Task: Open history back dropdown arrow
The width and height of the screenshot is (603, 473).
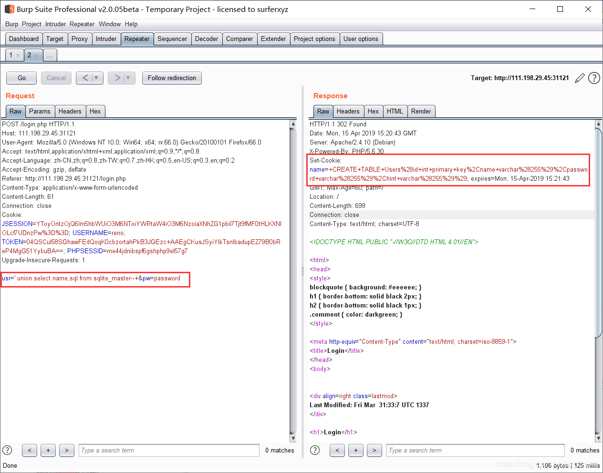Action: (96, 78)
